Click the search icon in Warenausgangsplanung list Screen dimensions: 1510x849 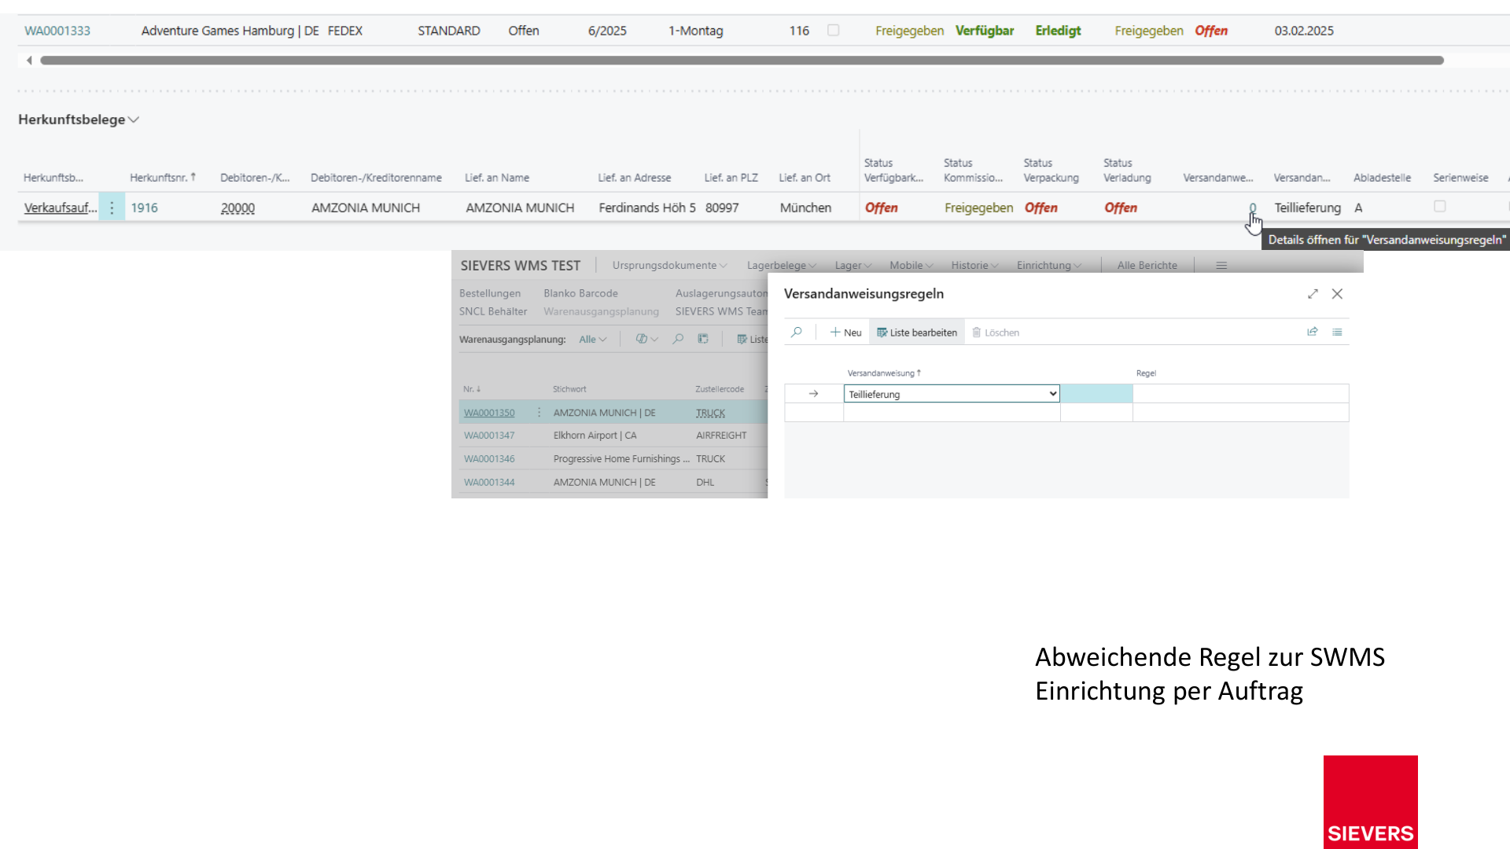click(678, 339)
